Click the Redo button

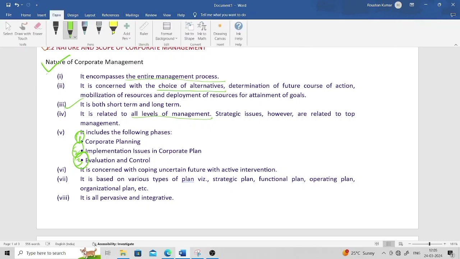(28, 5)
